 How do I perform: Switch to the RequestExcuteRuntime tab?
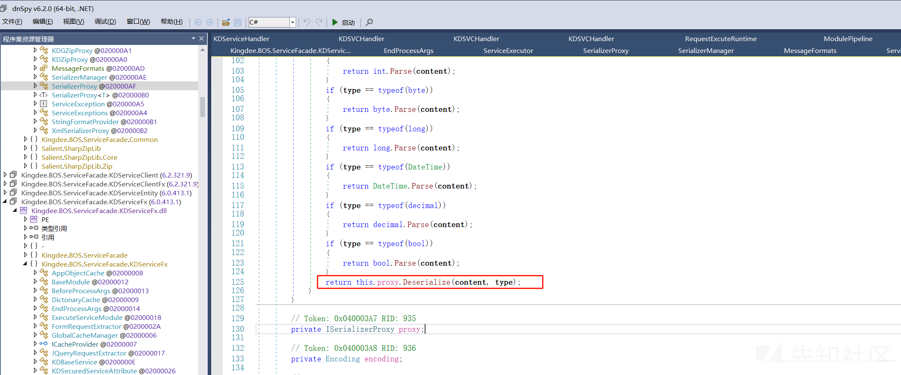pos(721,39)
